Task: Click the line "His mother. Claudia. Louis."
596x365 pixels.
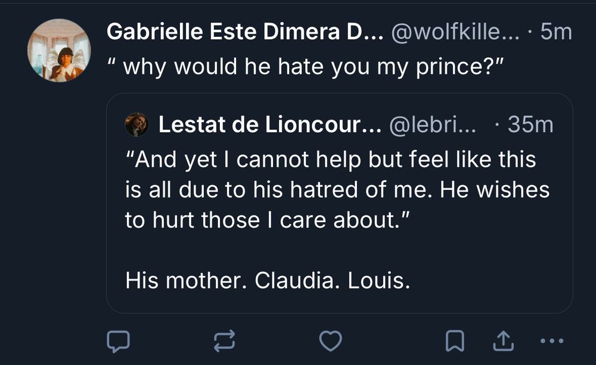Action: point(268,281)
